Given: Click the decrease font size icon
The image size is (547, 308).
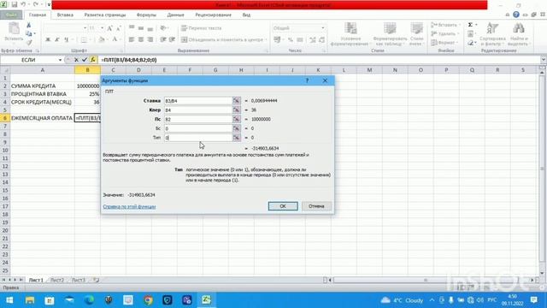Looking at the screenshot, I should [x=119, y=28].
